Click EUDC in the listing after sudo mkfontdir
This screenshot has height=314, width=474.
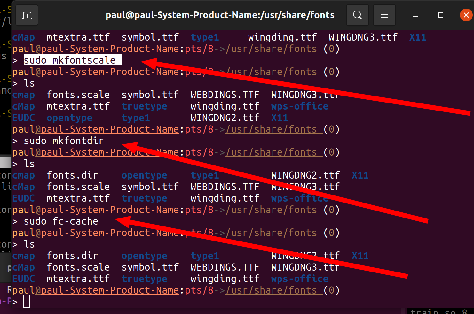tap(24, 198)
